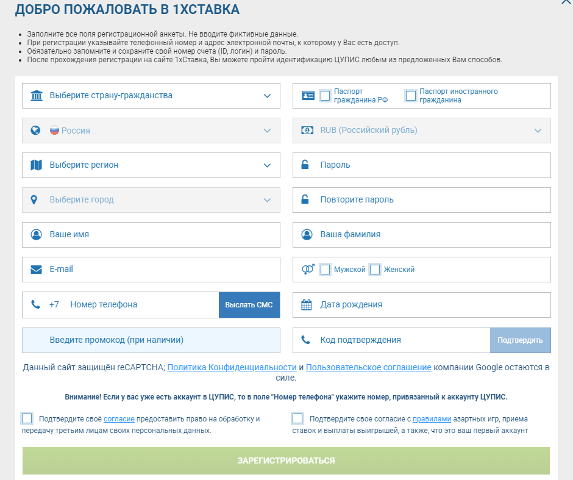The height and width of the screenshot is (480, 573).
Task: Check the Женский gender checkbox
Action: coord(375,269)
